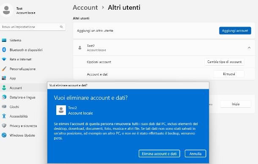This screenshot has height=164, width=258.
Task: Click the Inizia button
Action: pyautogui.click(x=236, y=104)
